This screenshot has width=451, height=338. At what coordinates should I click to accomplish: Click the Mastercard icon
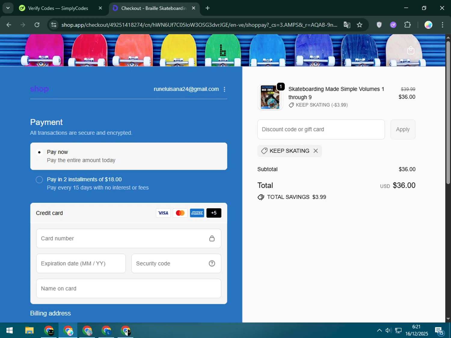click(x=180, y=213)
